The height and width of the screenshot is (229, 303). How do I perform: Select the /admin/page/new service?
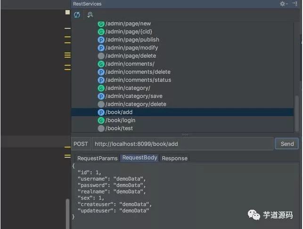coord(128,24)
